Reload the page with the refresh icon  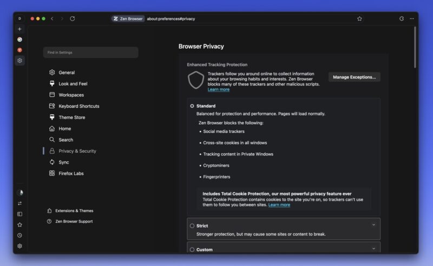coord(73,19)
